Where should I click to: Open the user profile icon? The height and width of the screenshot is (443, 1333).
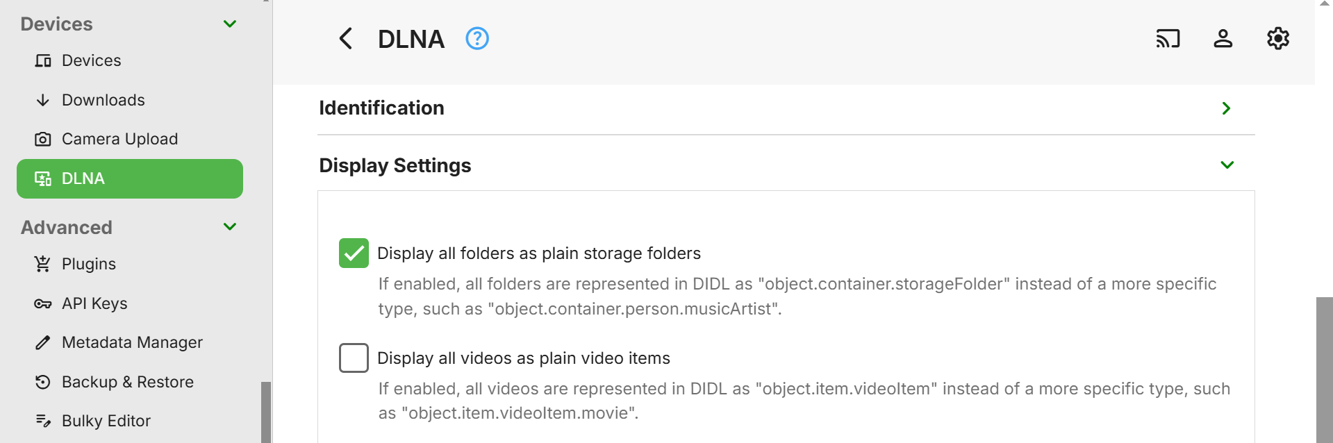tap(1223, 39)
